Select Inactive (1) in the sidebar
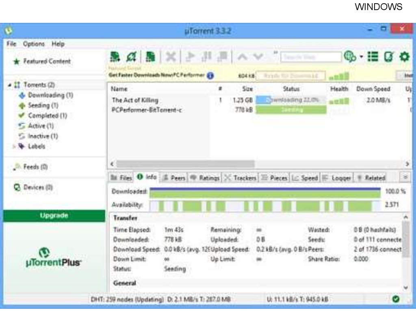Image resolution: width=416 pixels, height=311 pixels. click(43, 136)
